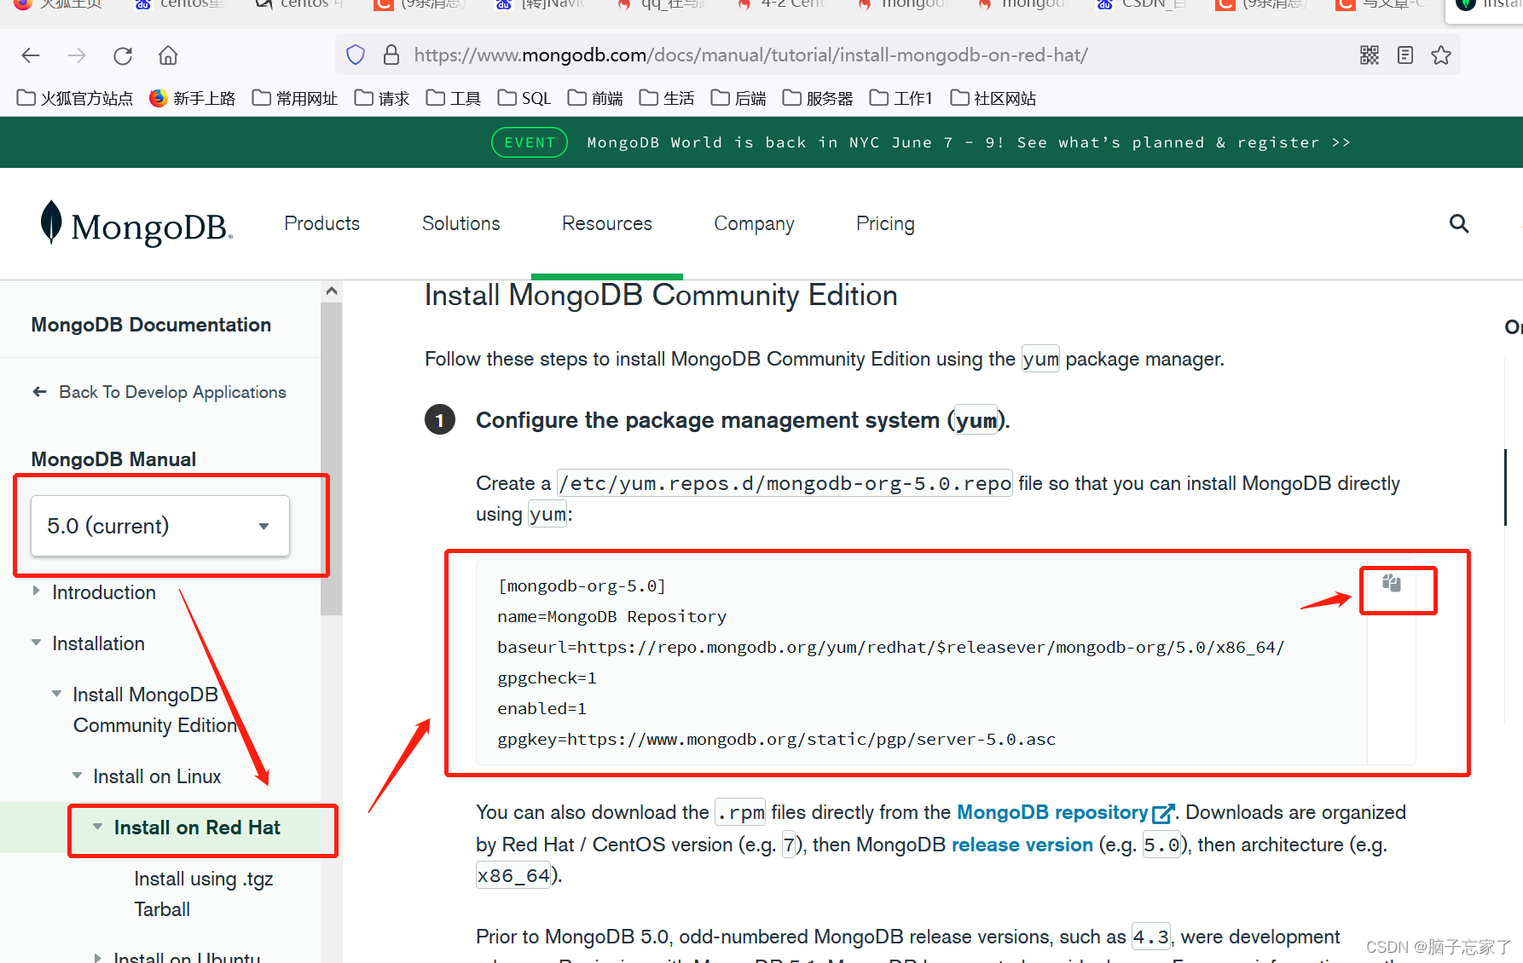Open the search magnifier icon
The image size is (1523, 963).
click(1458, 223)
